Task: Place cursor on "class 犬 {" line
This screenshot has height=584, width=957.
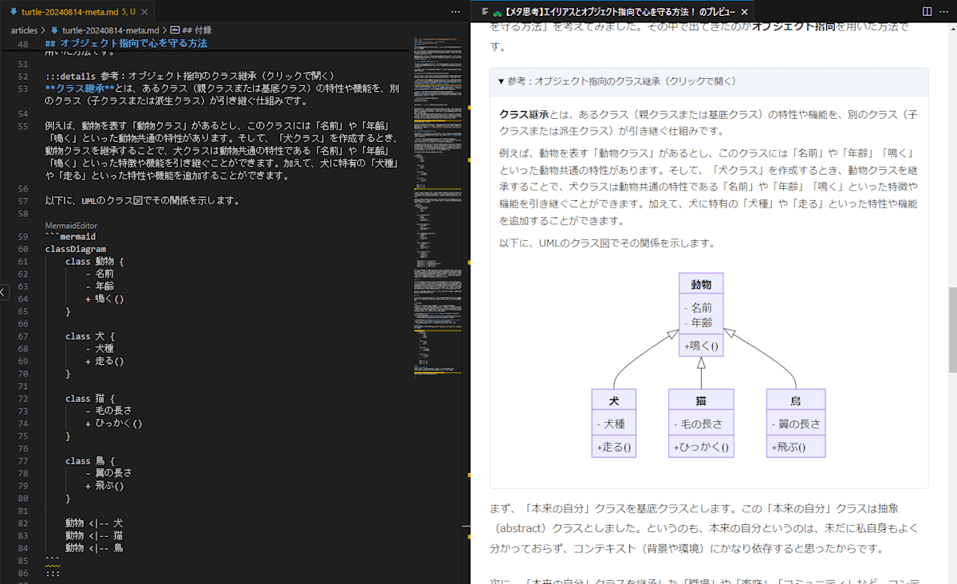Action: [x=90, y=337]
